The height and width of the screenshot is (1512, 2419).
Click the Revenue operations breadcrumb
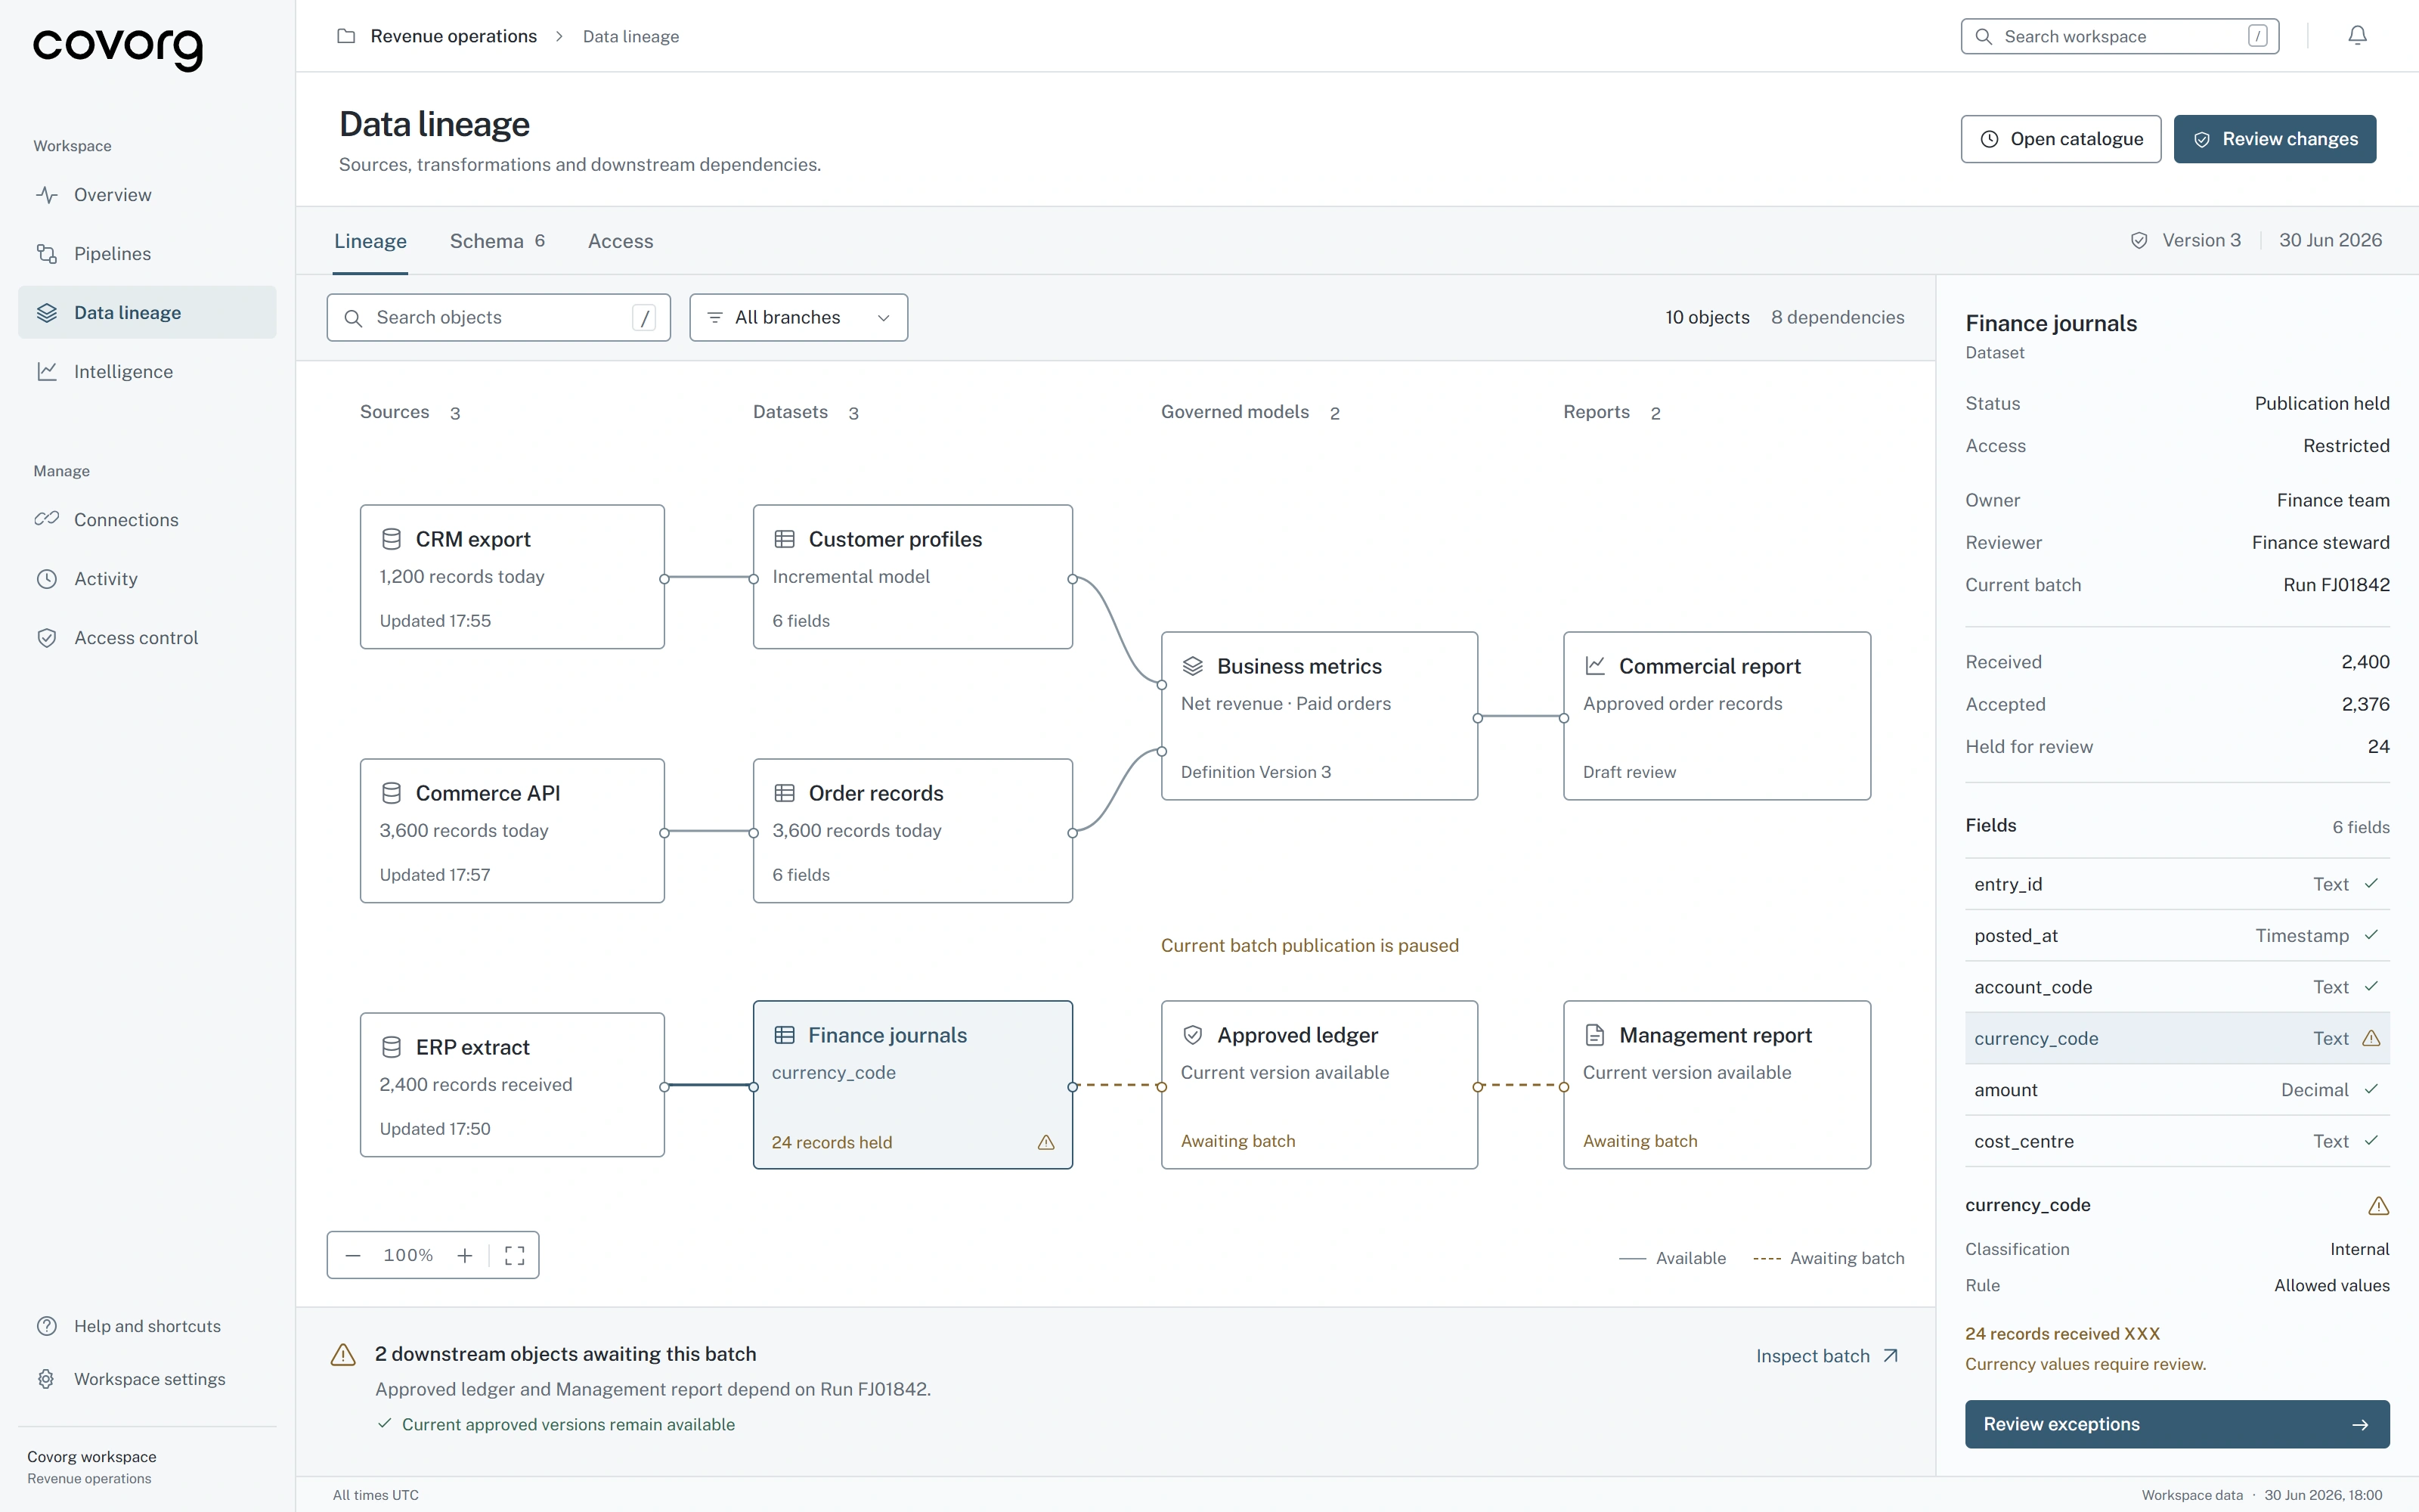(x=453, y=36)
